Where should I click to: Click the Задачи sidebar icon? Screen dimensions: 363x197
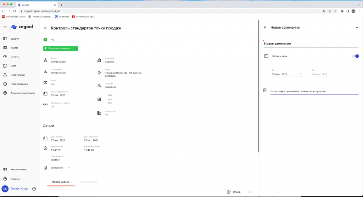pyautogui.click(x=5, y=39)
